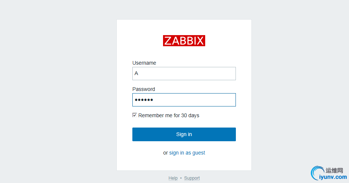This screenshot has height=183, width=349.
Task: Click the dot separator between Help and Support
Action: click(181, 178)
